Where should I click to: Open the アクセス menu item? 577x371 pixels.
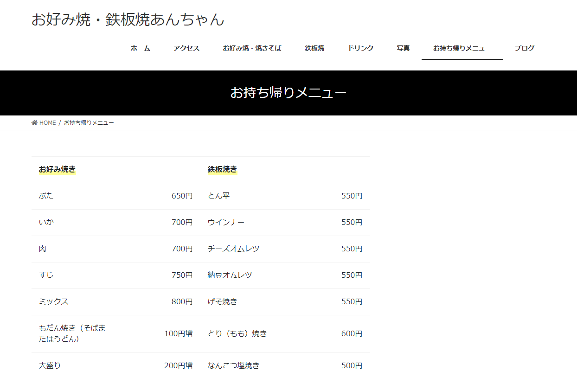pyautogui.click(x=186, y=48)
